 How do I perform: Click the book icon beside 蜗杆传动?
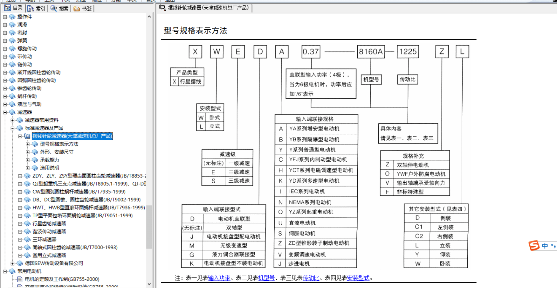pyautogui.click(x=12, y=96)
